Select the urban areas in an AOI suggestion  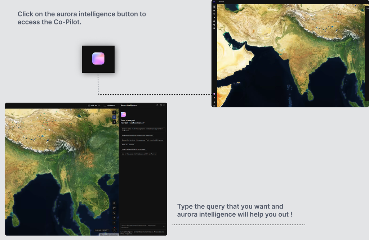click(x=137, y=135)
